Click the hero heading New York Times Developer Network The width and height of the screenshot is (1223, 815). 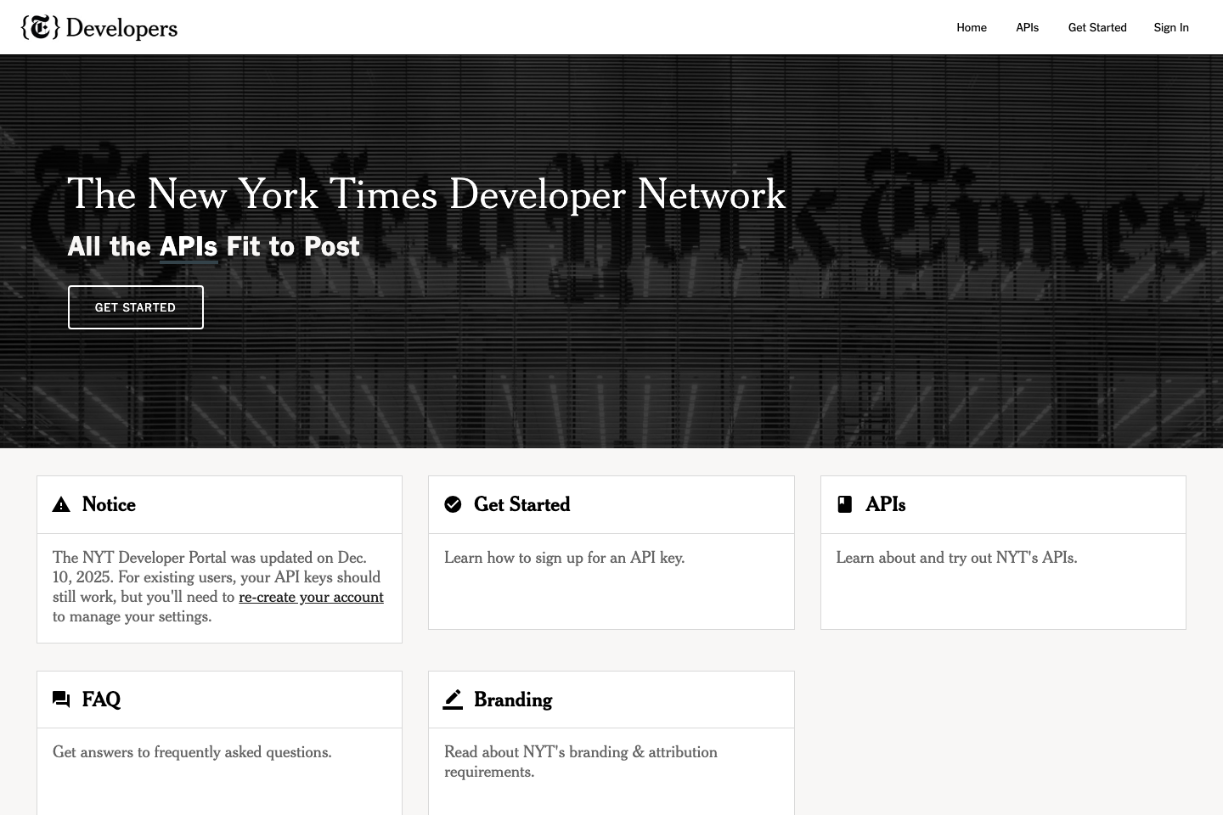(x=427, y=194)
